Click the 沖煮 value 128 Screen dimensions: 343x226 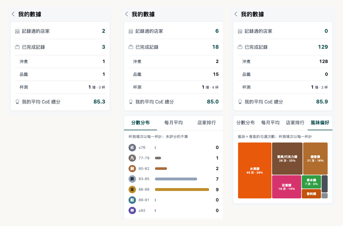tap(324, 62)
